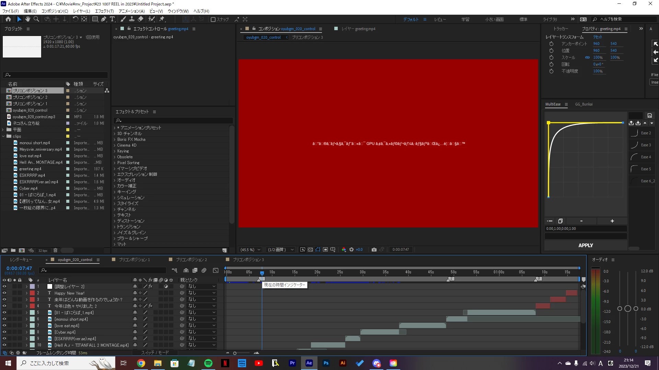Switch to プリコンポジション 2 timeline tab

(191, 260)
